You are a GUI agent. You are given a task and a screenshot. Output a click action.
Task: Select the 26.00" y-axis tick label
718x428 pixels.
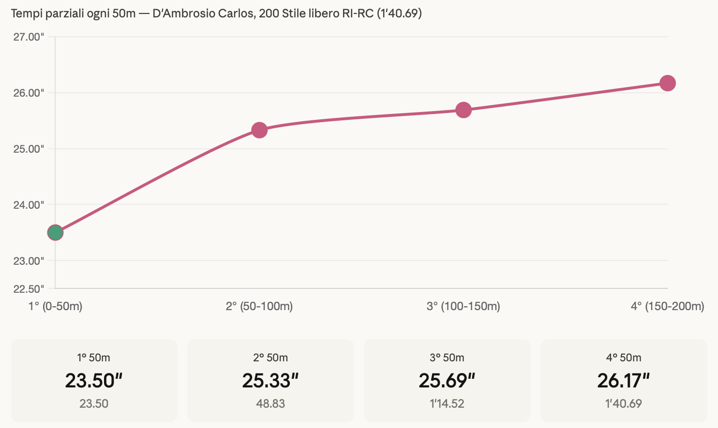[x=29, y=93]
